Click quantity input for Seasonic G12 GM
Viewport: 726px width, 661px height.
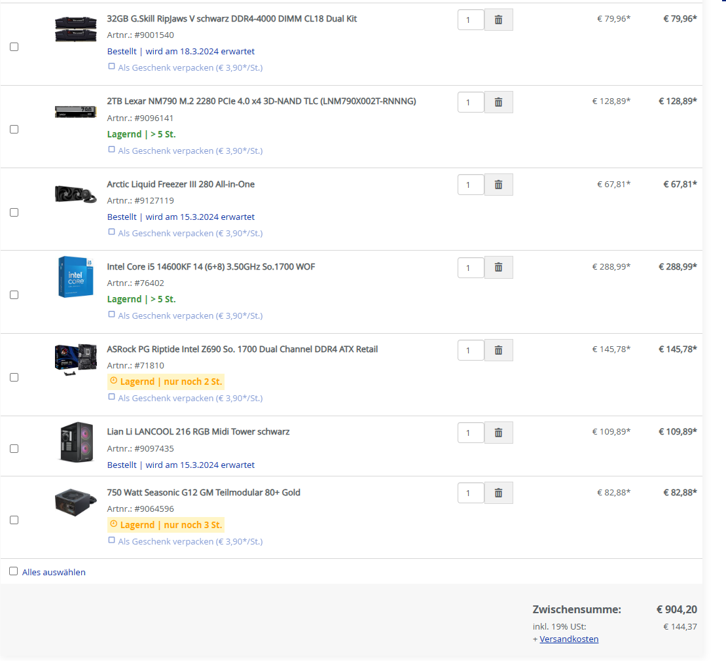(x=471, y=493)
